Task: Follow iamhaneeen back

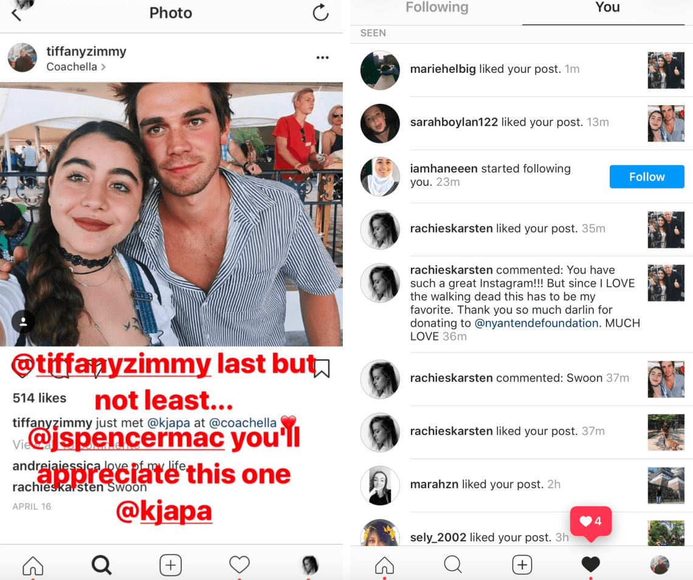Action: coord(647,177)
